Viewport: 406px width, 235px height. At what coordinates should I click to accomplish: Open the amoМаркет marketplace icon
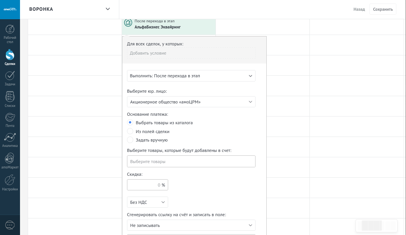pos(10,159)
